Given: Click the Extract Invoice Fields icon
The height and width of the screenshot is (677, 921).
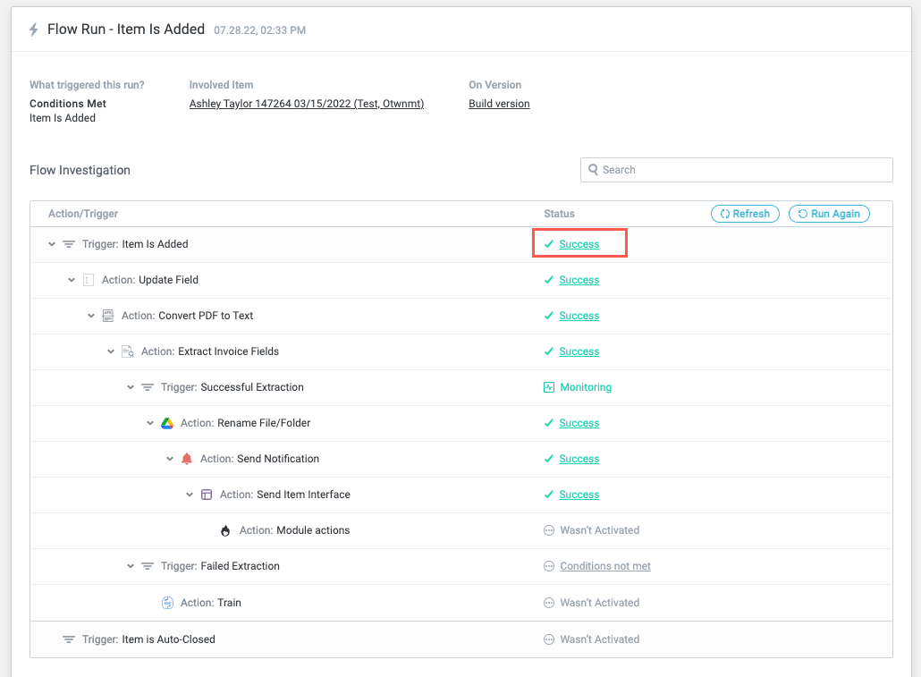Looking at the screenshot, I should [128, 351].
